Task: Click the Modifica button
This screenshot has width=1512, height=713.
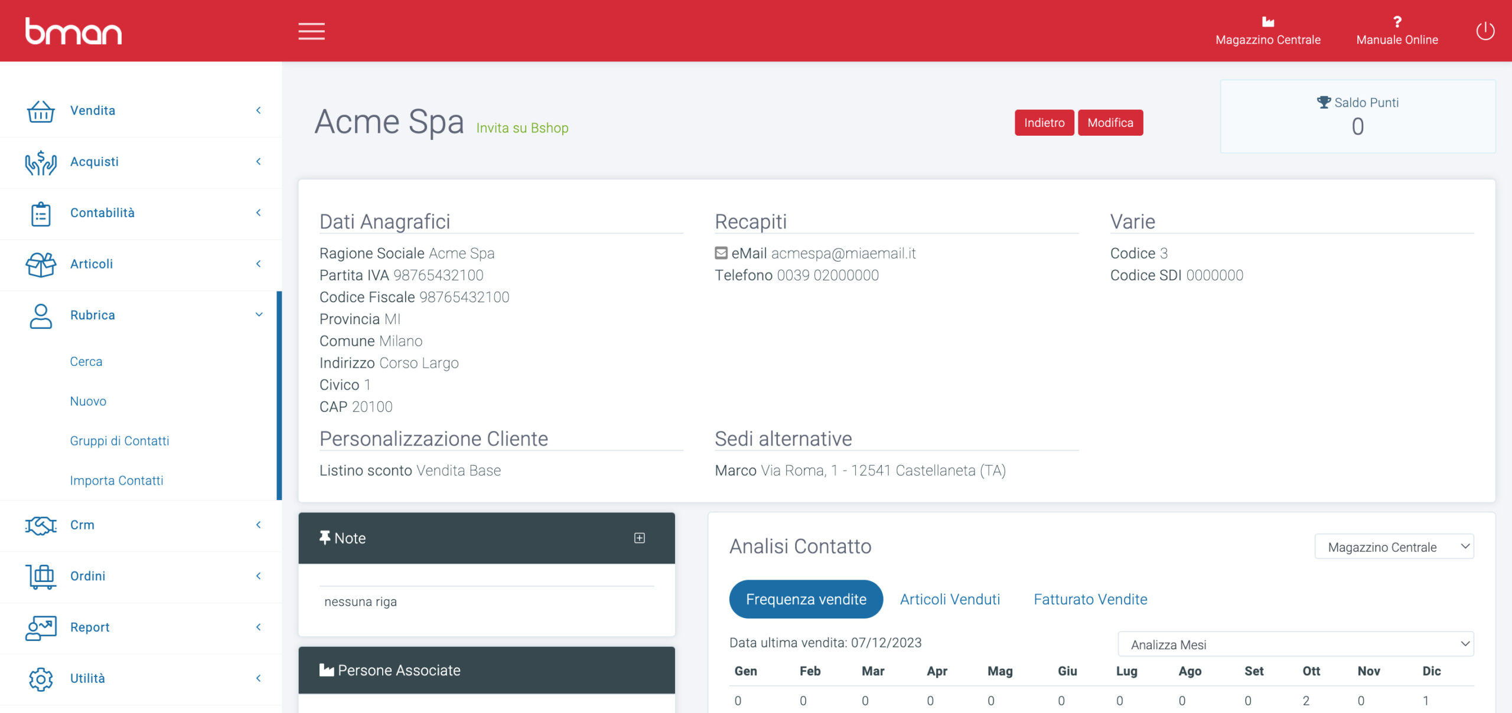Action: pos(1110,123)
